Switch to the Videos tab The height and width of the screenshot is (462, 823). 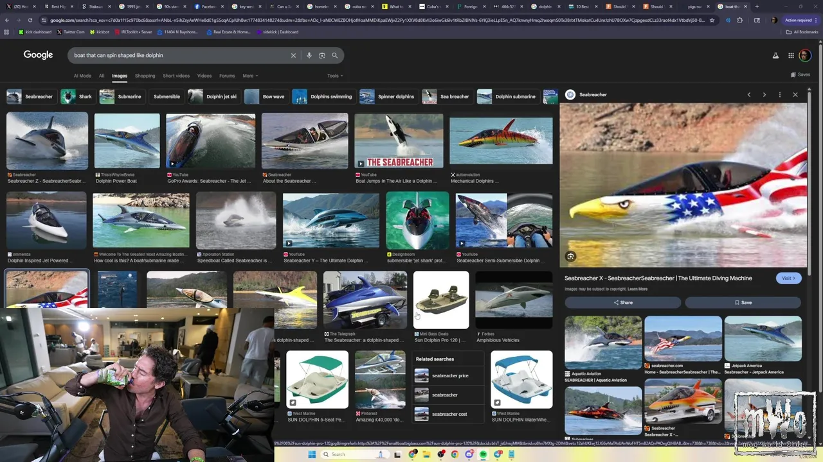click(204, 76)
